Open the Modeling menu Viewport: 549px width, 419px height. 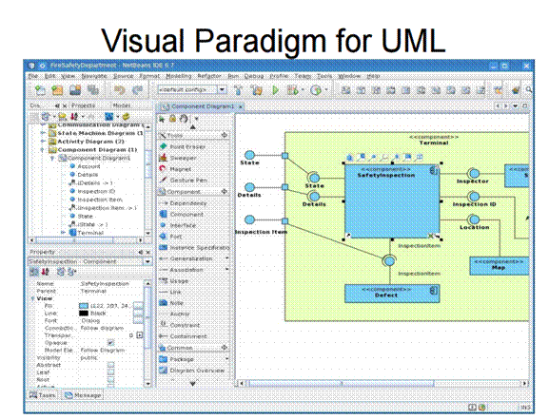point(179,76)
